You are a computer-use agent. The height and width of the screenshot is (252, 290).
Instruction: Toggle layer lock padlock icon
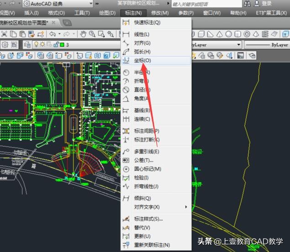click(x=56, y=44)
